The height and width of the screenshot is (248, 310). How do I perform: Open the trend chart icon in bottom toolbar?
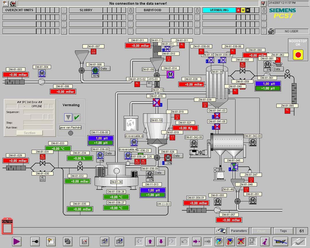(84, 241)
